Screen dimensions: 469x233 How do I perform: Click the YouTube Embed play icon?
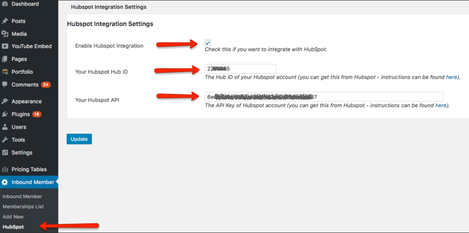click(5, 46)
